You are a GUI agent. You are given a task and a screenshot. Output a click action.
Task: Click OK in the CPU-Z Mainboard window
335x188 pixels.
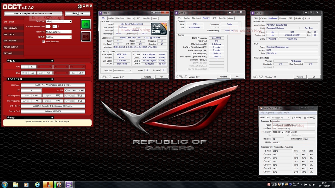pos(314,77)
